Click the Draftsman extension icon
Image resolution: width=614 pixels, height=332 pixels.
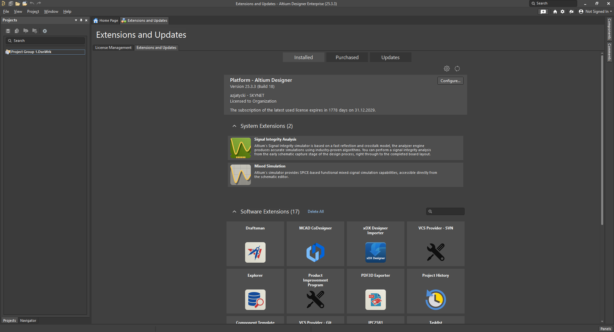tap(255, 252)
